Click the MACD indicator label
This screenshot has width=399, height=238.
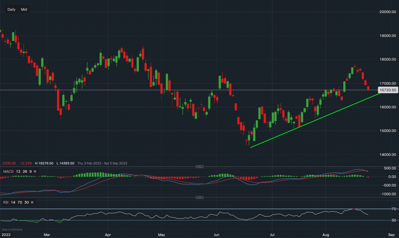tap(8, 171)
